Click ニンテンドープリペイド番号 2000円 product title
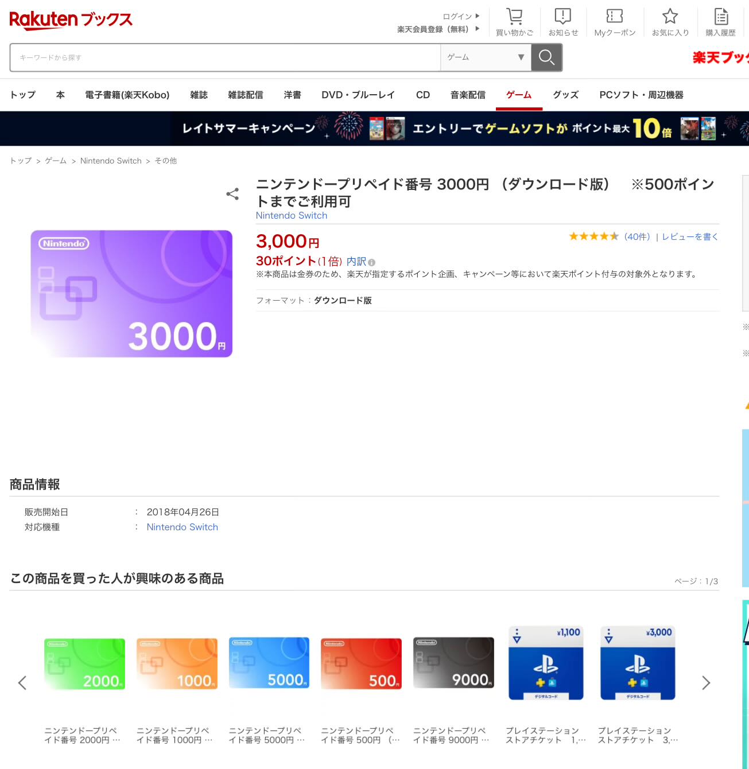 click(x=83, y=735)
